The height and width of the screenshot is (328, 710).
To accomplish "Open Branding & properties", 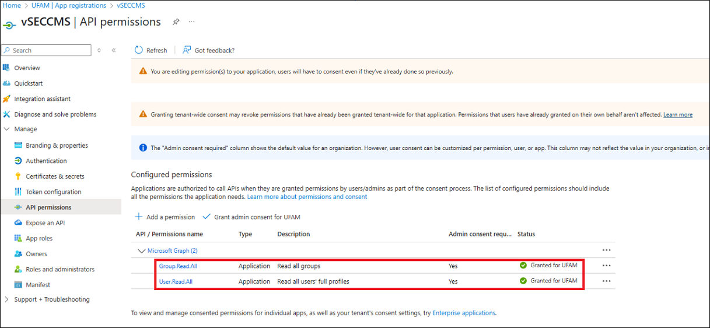I will tap(57, 145).
